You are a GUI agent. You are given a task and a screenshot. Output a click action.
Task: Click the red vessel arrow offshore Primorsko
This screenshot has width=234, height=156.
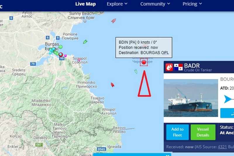click(112, 85)
